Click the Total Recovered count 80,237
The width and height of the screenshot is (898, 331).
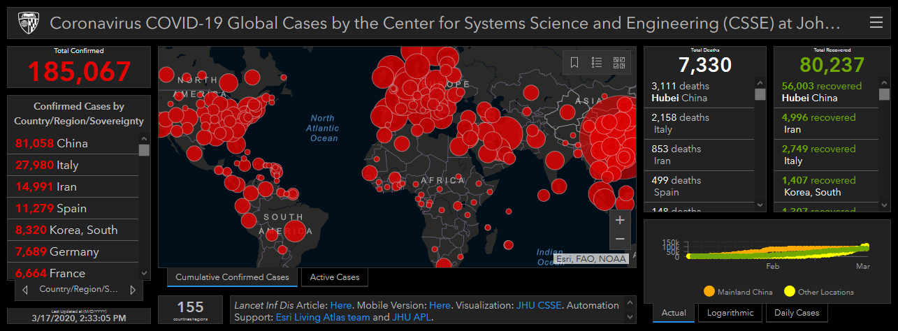(x=832, y=65)
